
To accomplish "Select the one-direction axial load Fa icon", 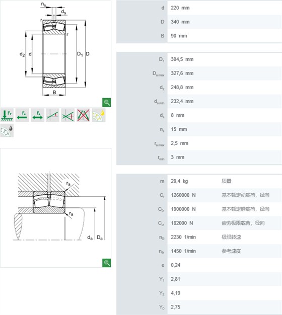I will point(22,115).
